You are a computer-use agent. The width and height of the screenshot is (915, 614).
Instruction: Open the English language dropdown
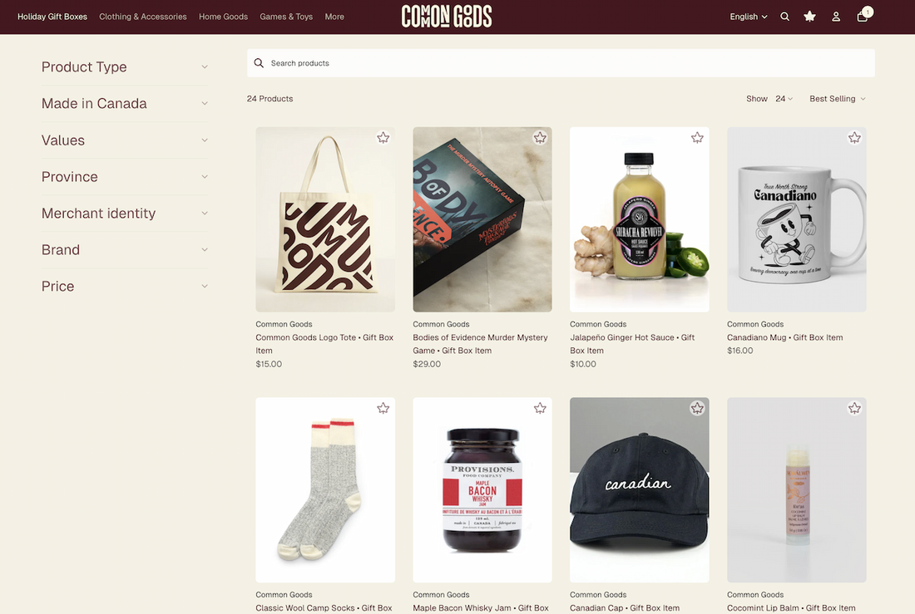click(x=748, y=17)
